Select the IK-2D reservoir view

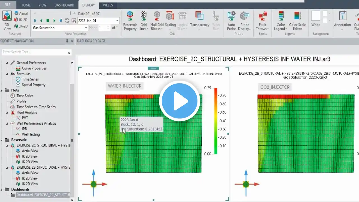pyautogui.click(x=21, y=20)
